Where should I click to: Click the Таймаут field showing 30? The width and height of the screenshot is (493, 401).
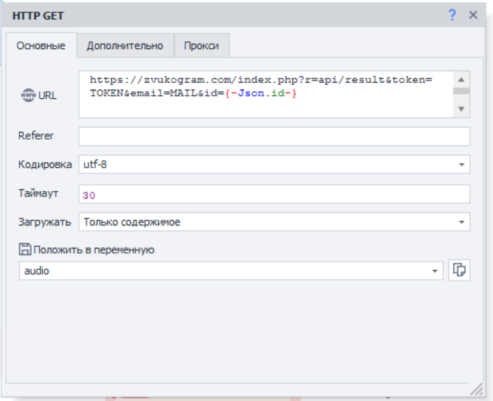tap(274, 195)
